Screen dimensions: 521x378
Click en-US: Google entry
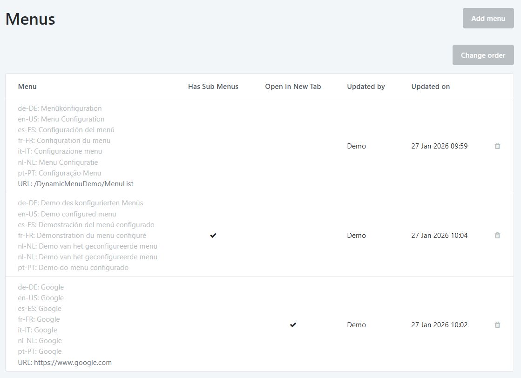41,297
